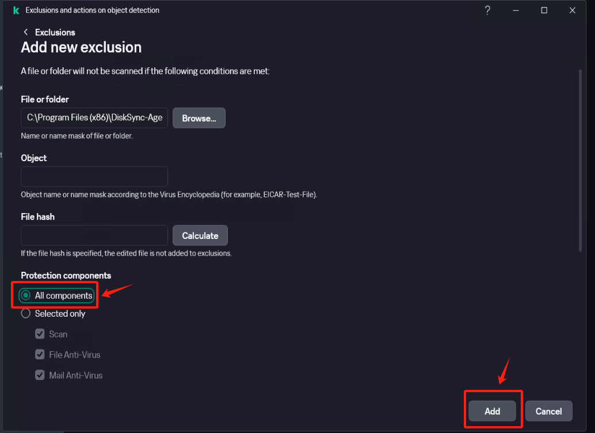The image size is (595, 433).
Task: Toggle the Mail Anti-Virus checkbox
Action: click(x=40, y=375)
